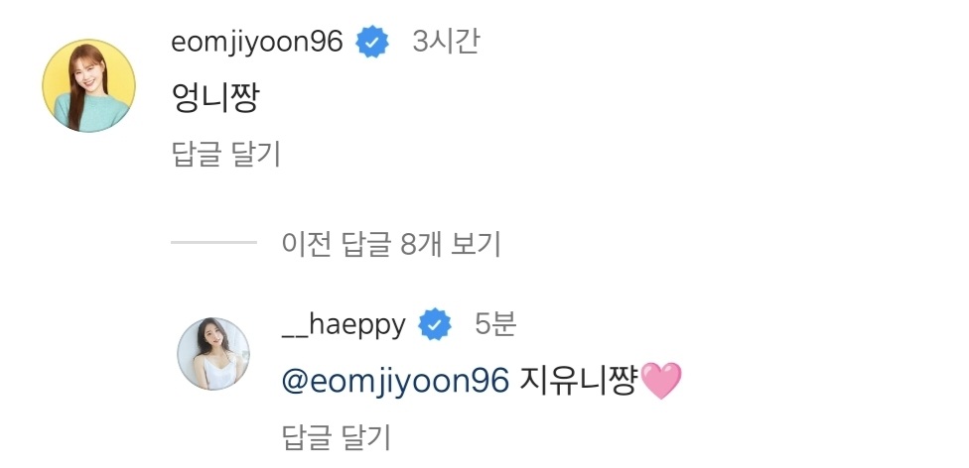969x468 pixels.
Task: Expand '이전 답글 8개 보기' previous replies
Action: point(390,245)
